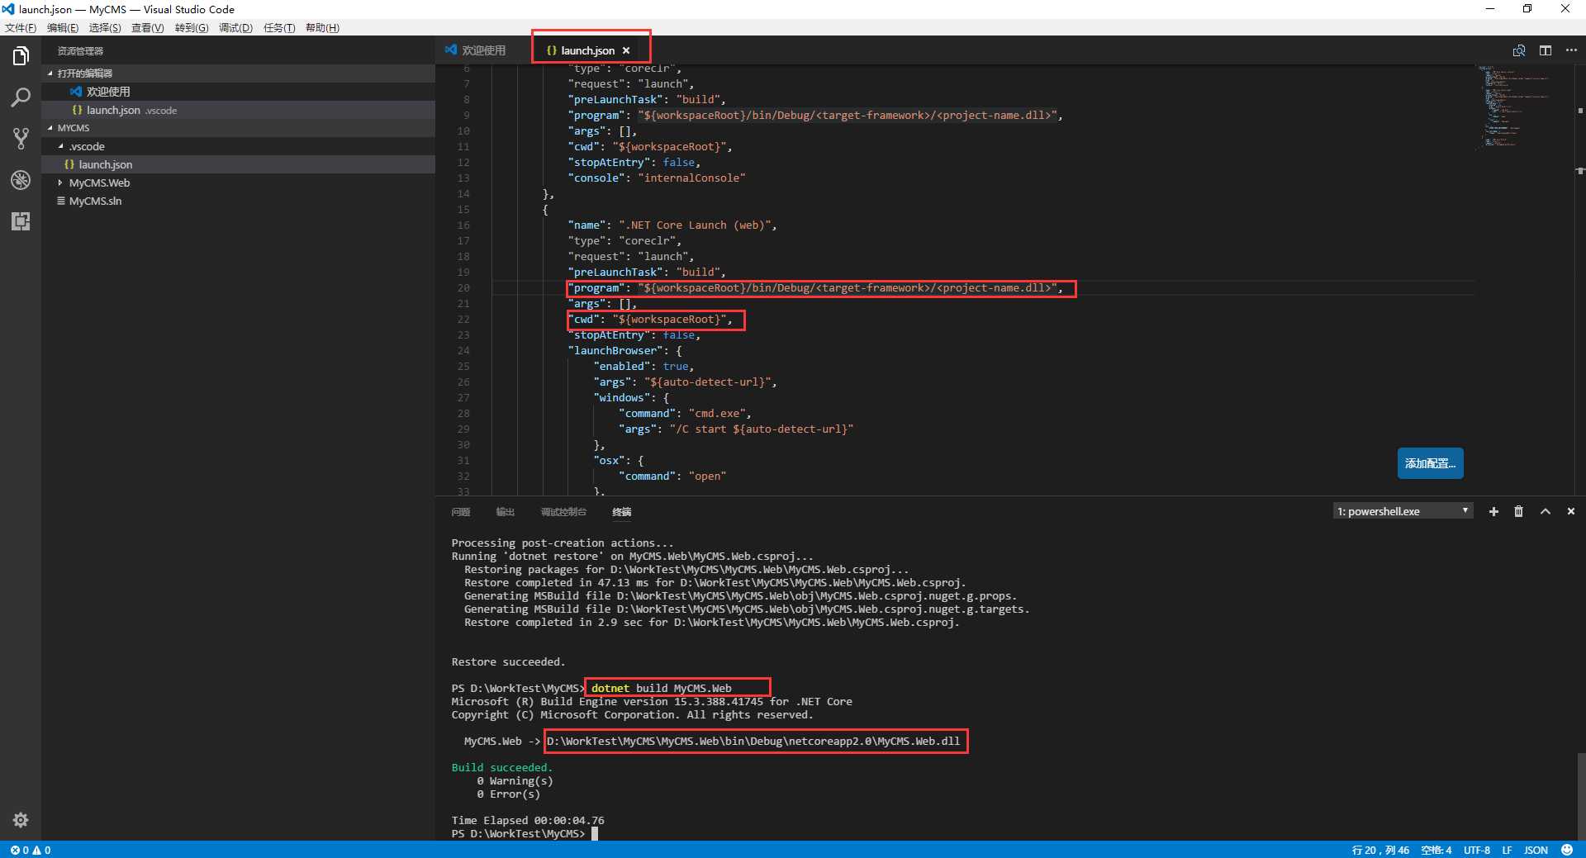The width and height of the screenshot is (1586, 858).
Task: Open the MyCMS.sln file
Action: coord(238,201)
